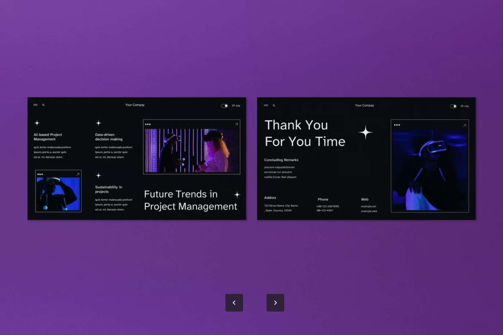Click '29 July' date on Future Trends slide
503x335 pixels.
click(x=236, y=106)
